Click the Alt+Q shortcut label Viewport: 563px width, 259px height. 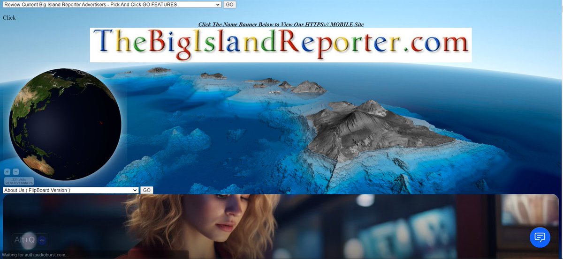tap(24, 240)
